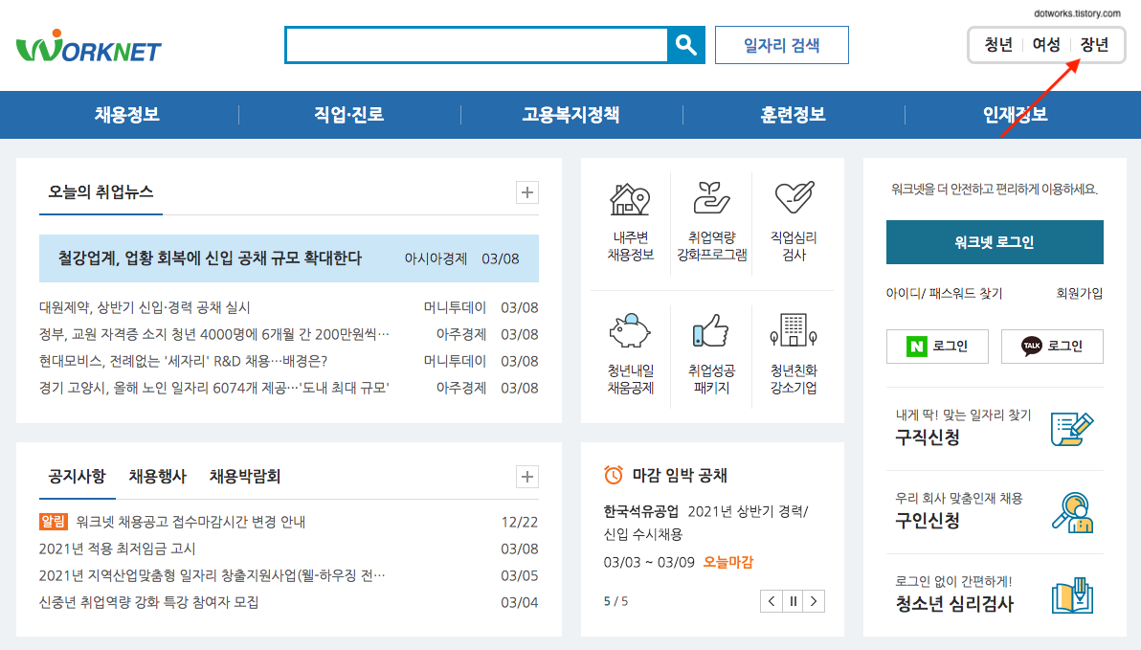Expand 오늘의 취업뉴스 with the plus button
The height and width of the screenshot is (650, 1141).
click(x=526, y=192)
